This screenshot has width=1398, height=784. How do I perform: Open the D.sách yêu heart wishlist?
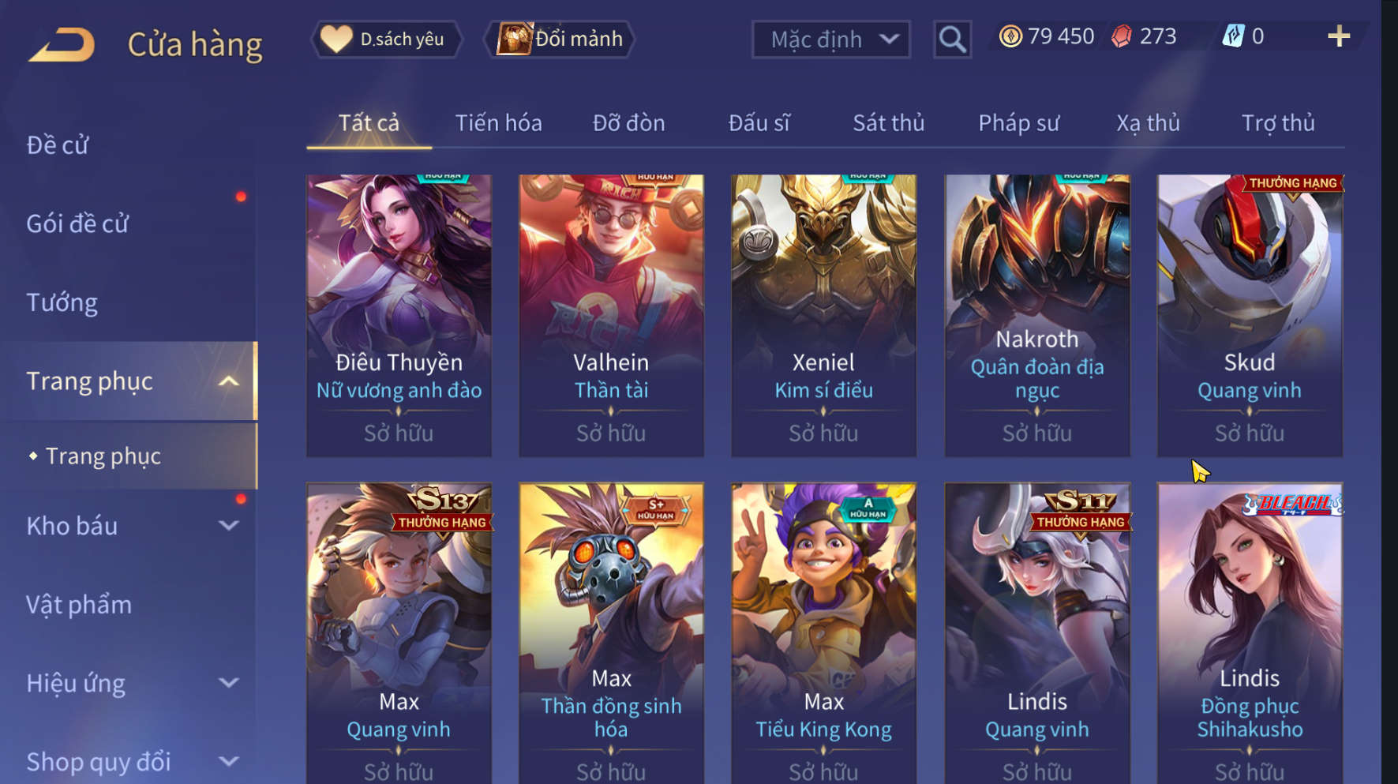(x=386, y=39)
